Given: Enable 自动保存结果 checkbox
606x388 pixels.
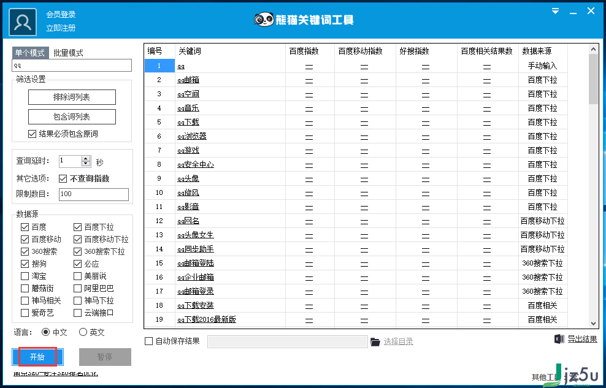Looking at the screenshot, I should click(x=148, y=341).
